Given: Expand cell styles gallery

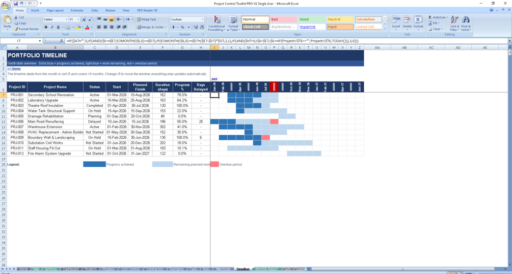Looking at the screenshot, I should pos(385,28).
